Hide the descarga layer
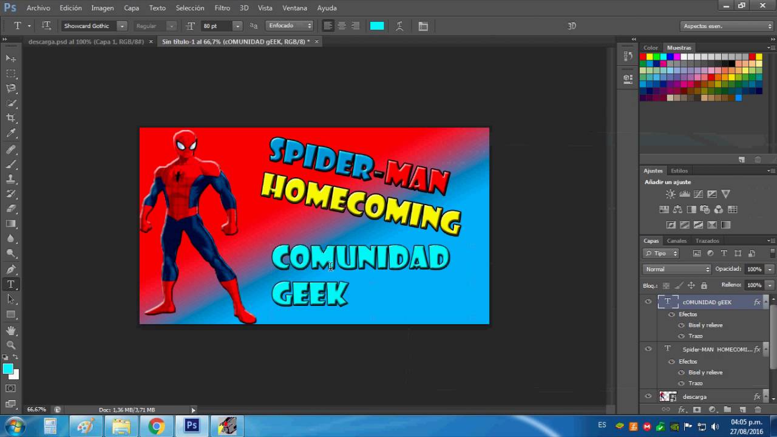 point(648,396)
